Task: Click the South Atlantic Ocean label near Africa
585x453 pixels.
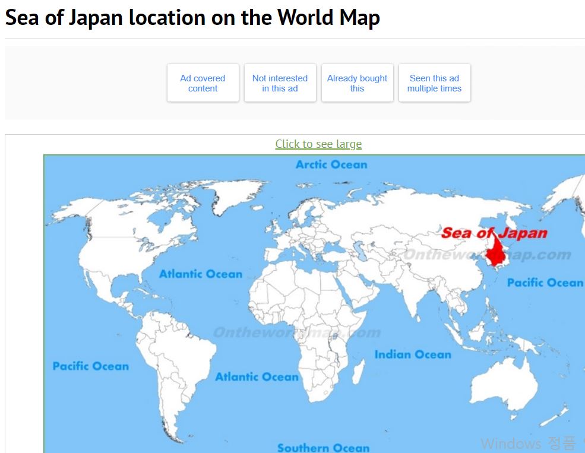Action: tap(257, 376)
